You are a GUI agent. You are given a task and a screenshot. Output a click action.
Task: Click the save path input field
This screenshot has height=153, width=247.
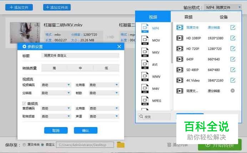tap(85, 145)
